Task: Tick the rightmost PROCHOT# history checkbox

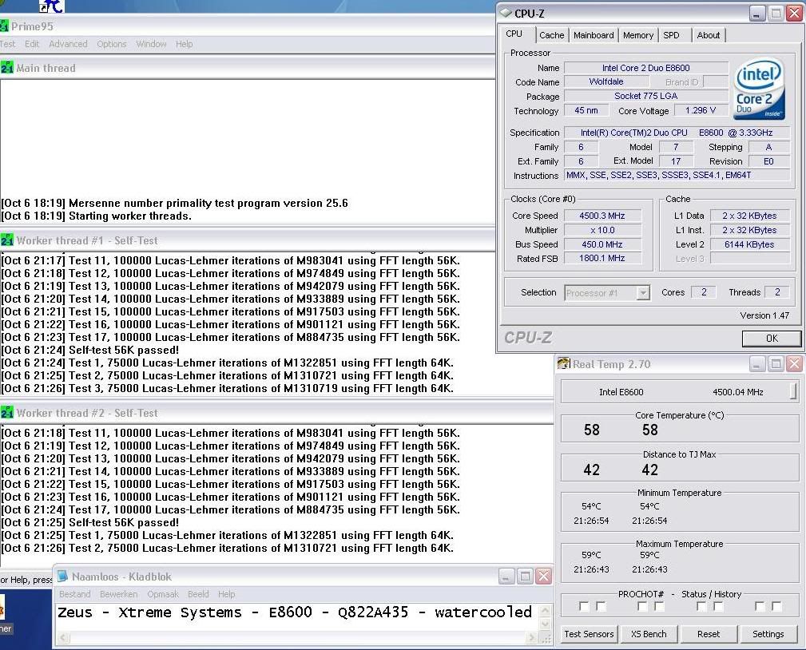Action: tap(776, 606)
